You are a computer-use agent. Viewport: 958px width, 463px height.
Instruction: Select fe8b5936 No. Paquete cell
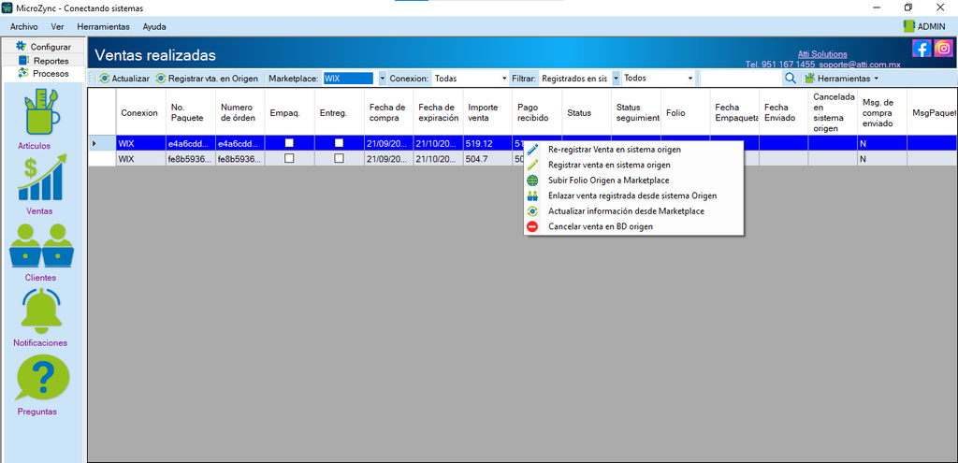tap(191, 159)
